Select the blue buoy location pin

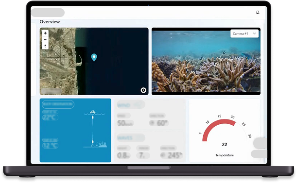click(94, 57)
